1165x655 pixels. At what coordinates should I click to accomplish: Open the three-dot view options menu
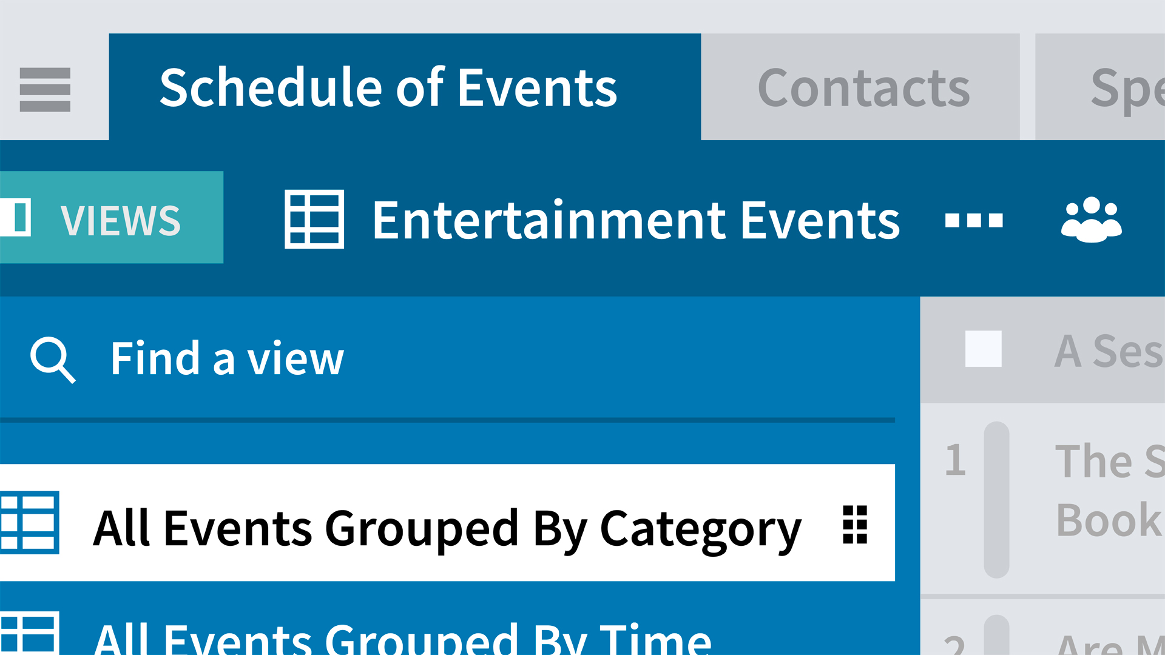coord(974,220)
